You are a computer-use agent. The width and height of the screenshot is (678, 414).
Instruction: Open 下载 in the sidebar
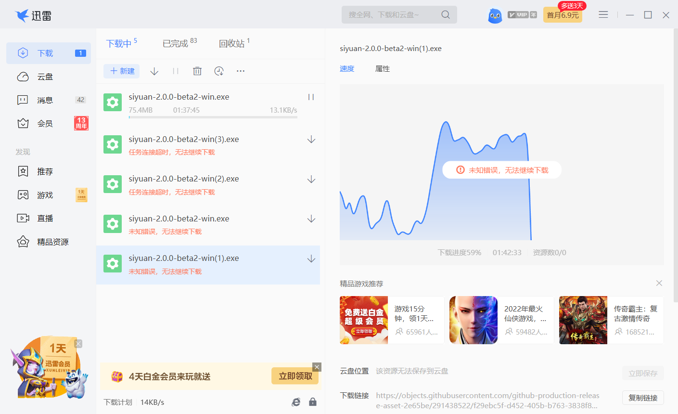coord(49,53)
